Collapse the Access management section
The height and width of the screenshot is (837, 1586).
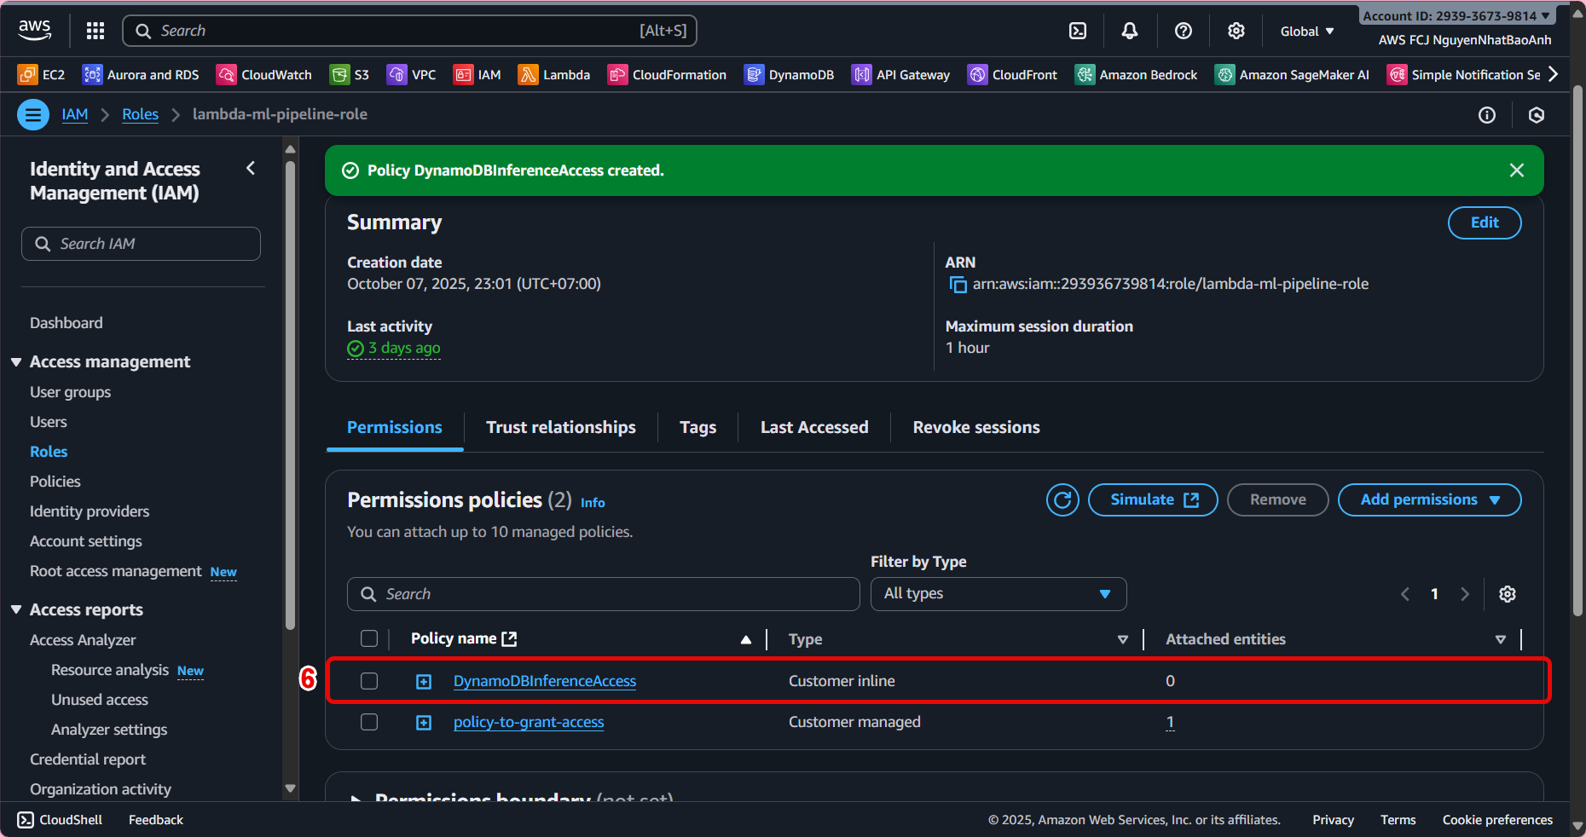tap(16, 362)
